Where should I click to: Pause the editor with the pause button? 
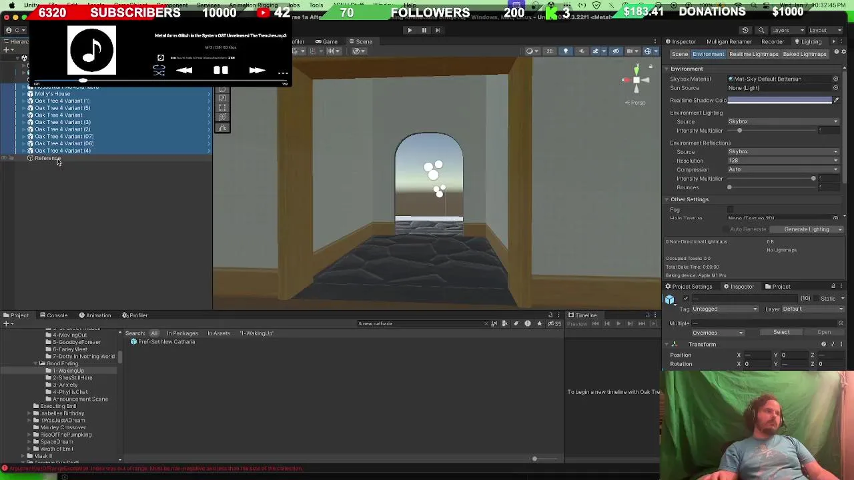[x=424, y=30]
